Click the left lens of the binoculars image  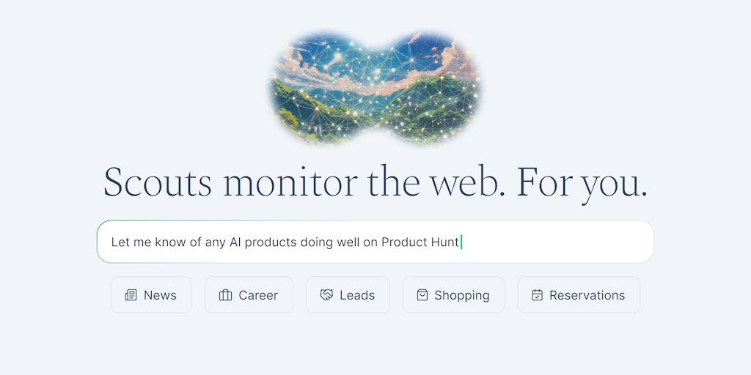click(319, 86)
